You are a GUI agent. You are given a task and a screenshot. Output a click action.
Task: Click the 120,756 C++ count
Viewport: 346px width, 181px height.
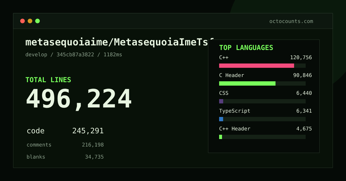[x=301, y=57]
